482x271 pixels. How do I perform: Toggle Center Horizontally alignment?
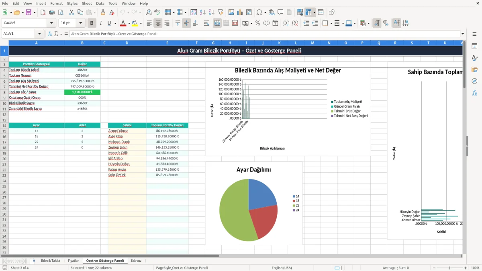point(158,23)
